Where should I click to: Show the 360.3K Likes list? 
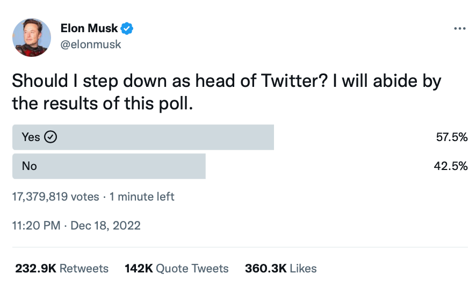281,268
